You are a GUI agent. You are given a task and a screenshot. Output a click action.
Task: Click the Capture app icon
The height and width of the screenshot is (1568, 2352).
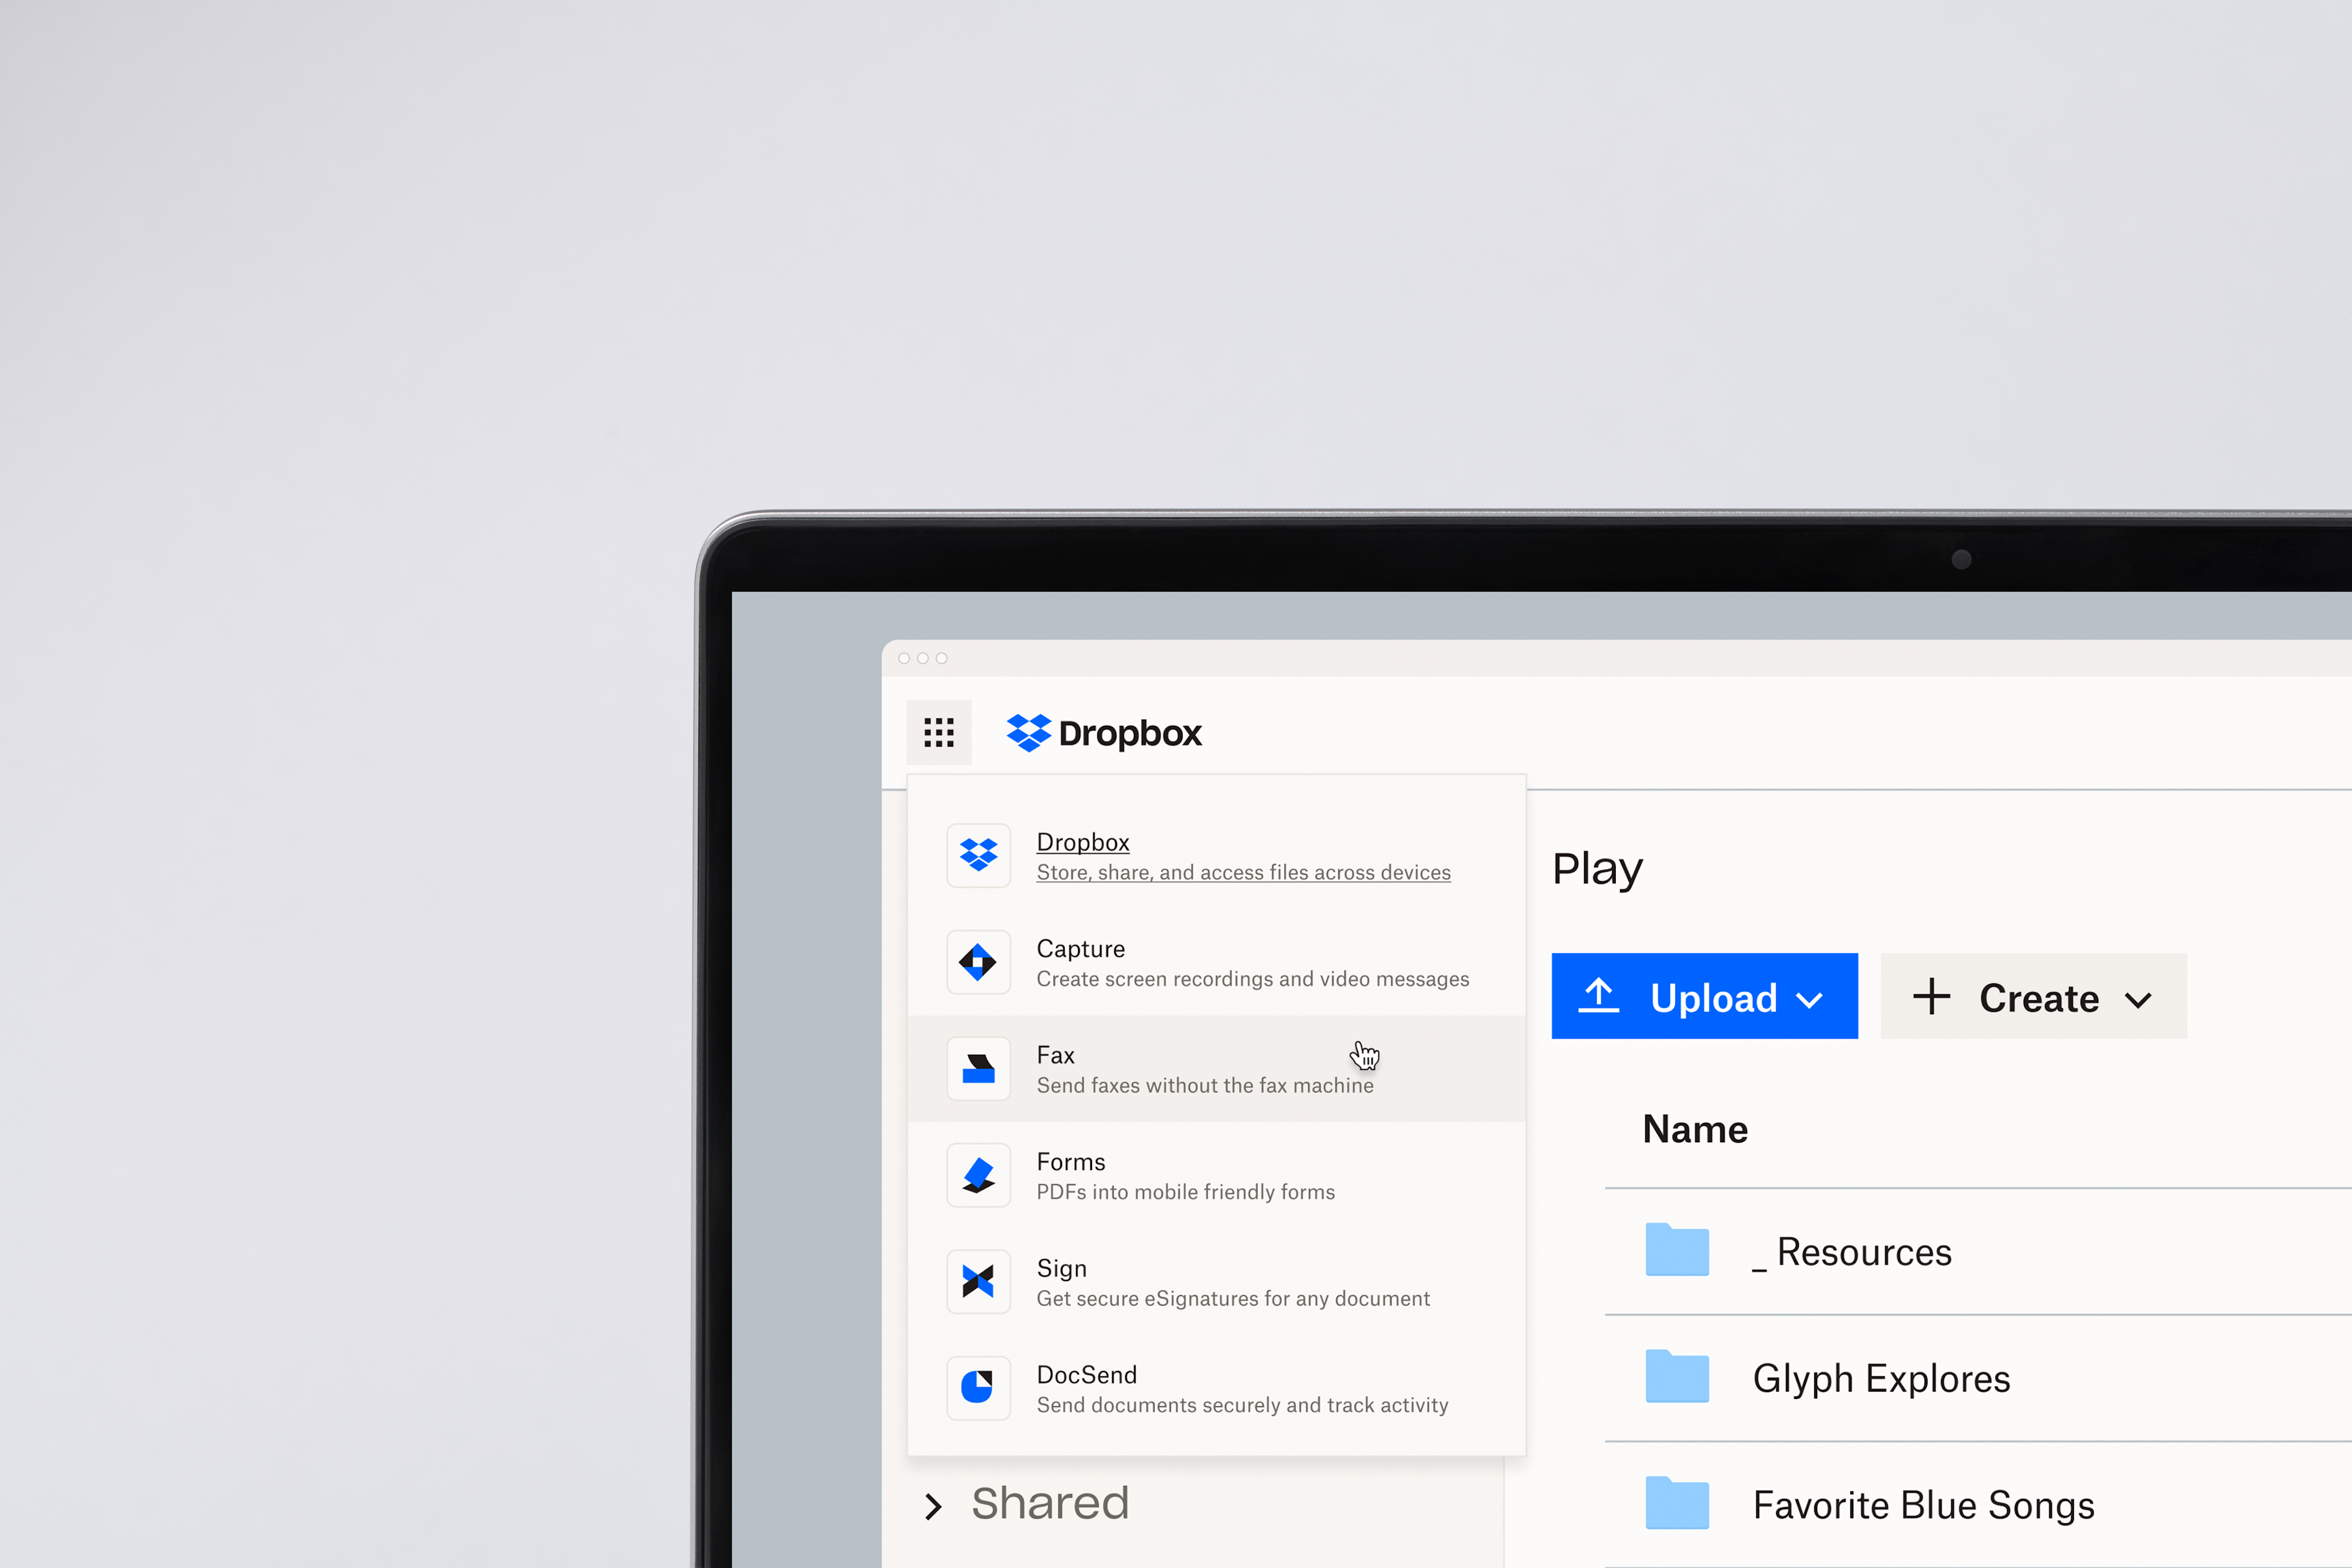(978, 962)
